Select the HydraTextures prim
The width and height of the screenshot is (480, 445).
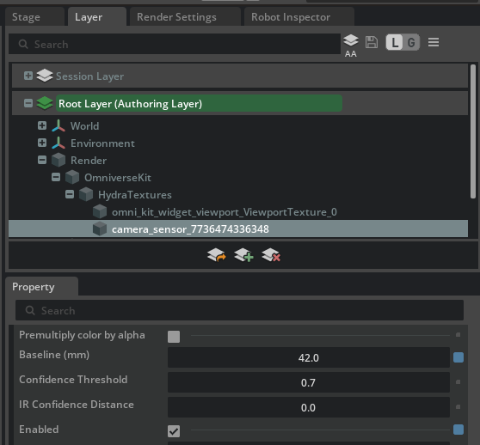click(135, 195)
